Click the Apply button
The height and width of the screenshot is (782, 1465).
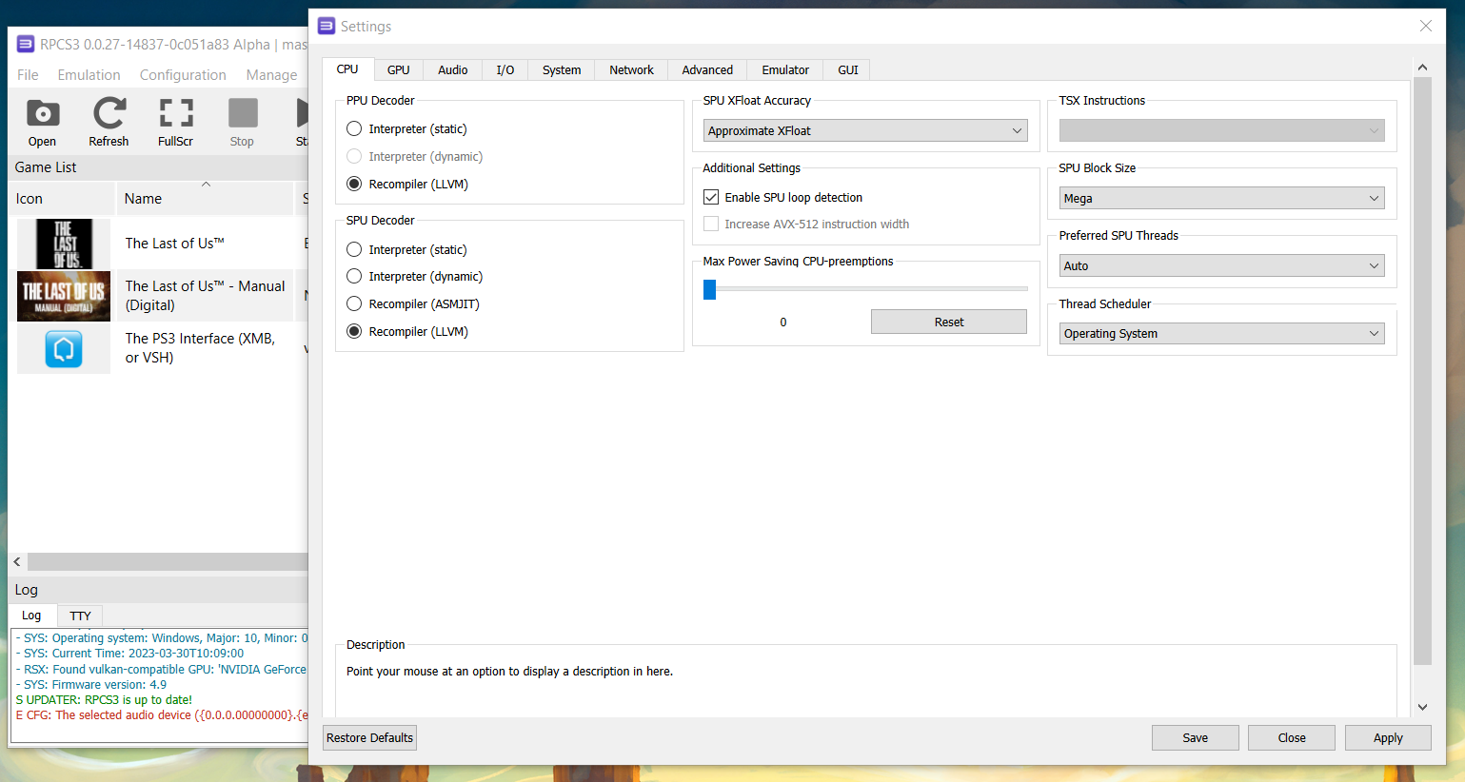[x=1388, y=737]
